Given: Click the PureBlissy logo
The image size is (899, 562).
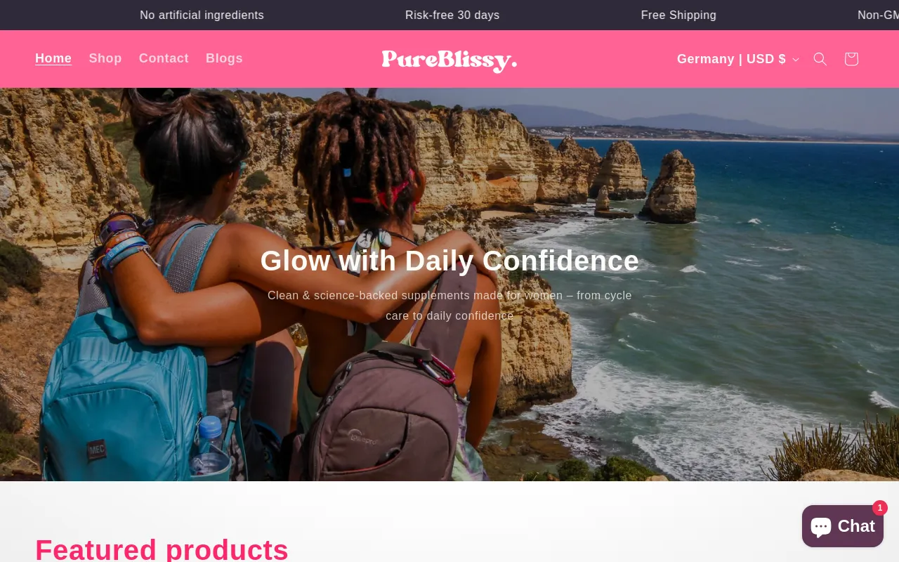Looking at the screenshot, I should (449, 60).
